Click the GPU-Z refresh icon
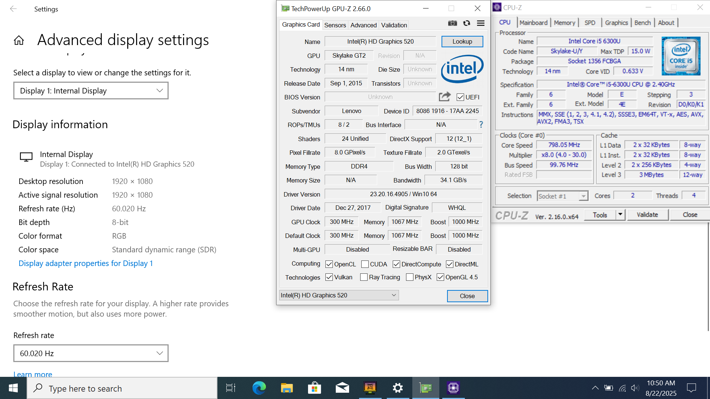This screenshot has height=399, width=710. 467,23
